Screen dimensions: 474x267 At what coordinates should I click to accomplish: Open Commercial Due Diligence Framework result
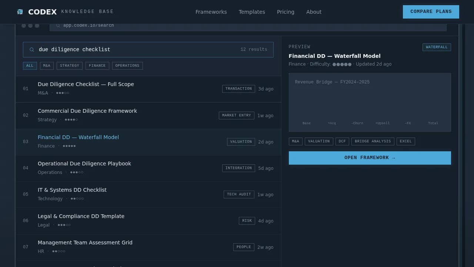[148, 116]
